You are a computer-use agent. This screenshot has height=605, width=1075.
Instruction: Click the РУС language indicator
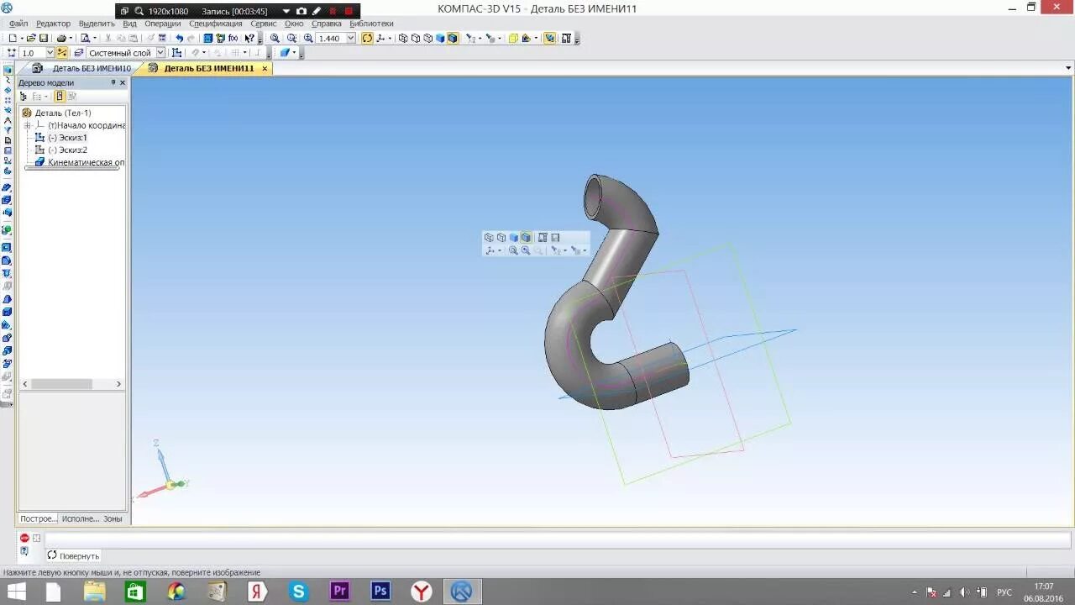1004,592
